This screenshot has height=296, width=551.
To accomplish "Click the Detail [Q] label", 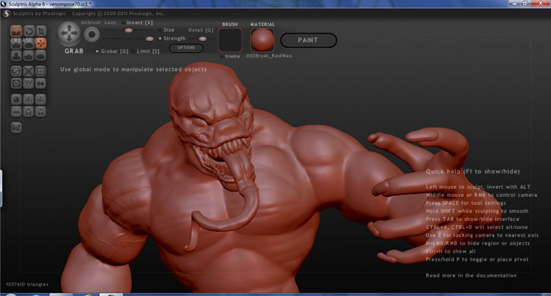I will pos(201,30).
